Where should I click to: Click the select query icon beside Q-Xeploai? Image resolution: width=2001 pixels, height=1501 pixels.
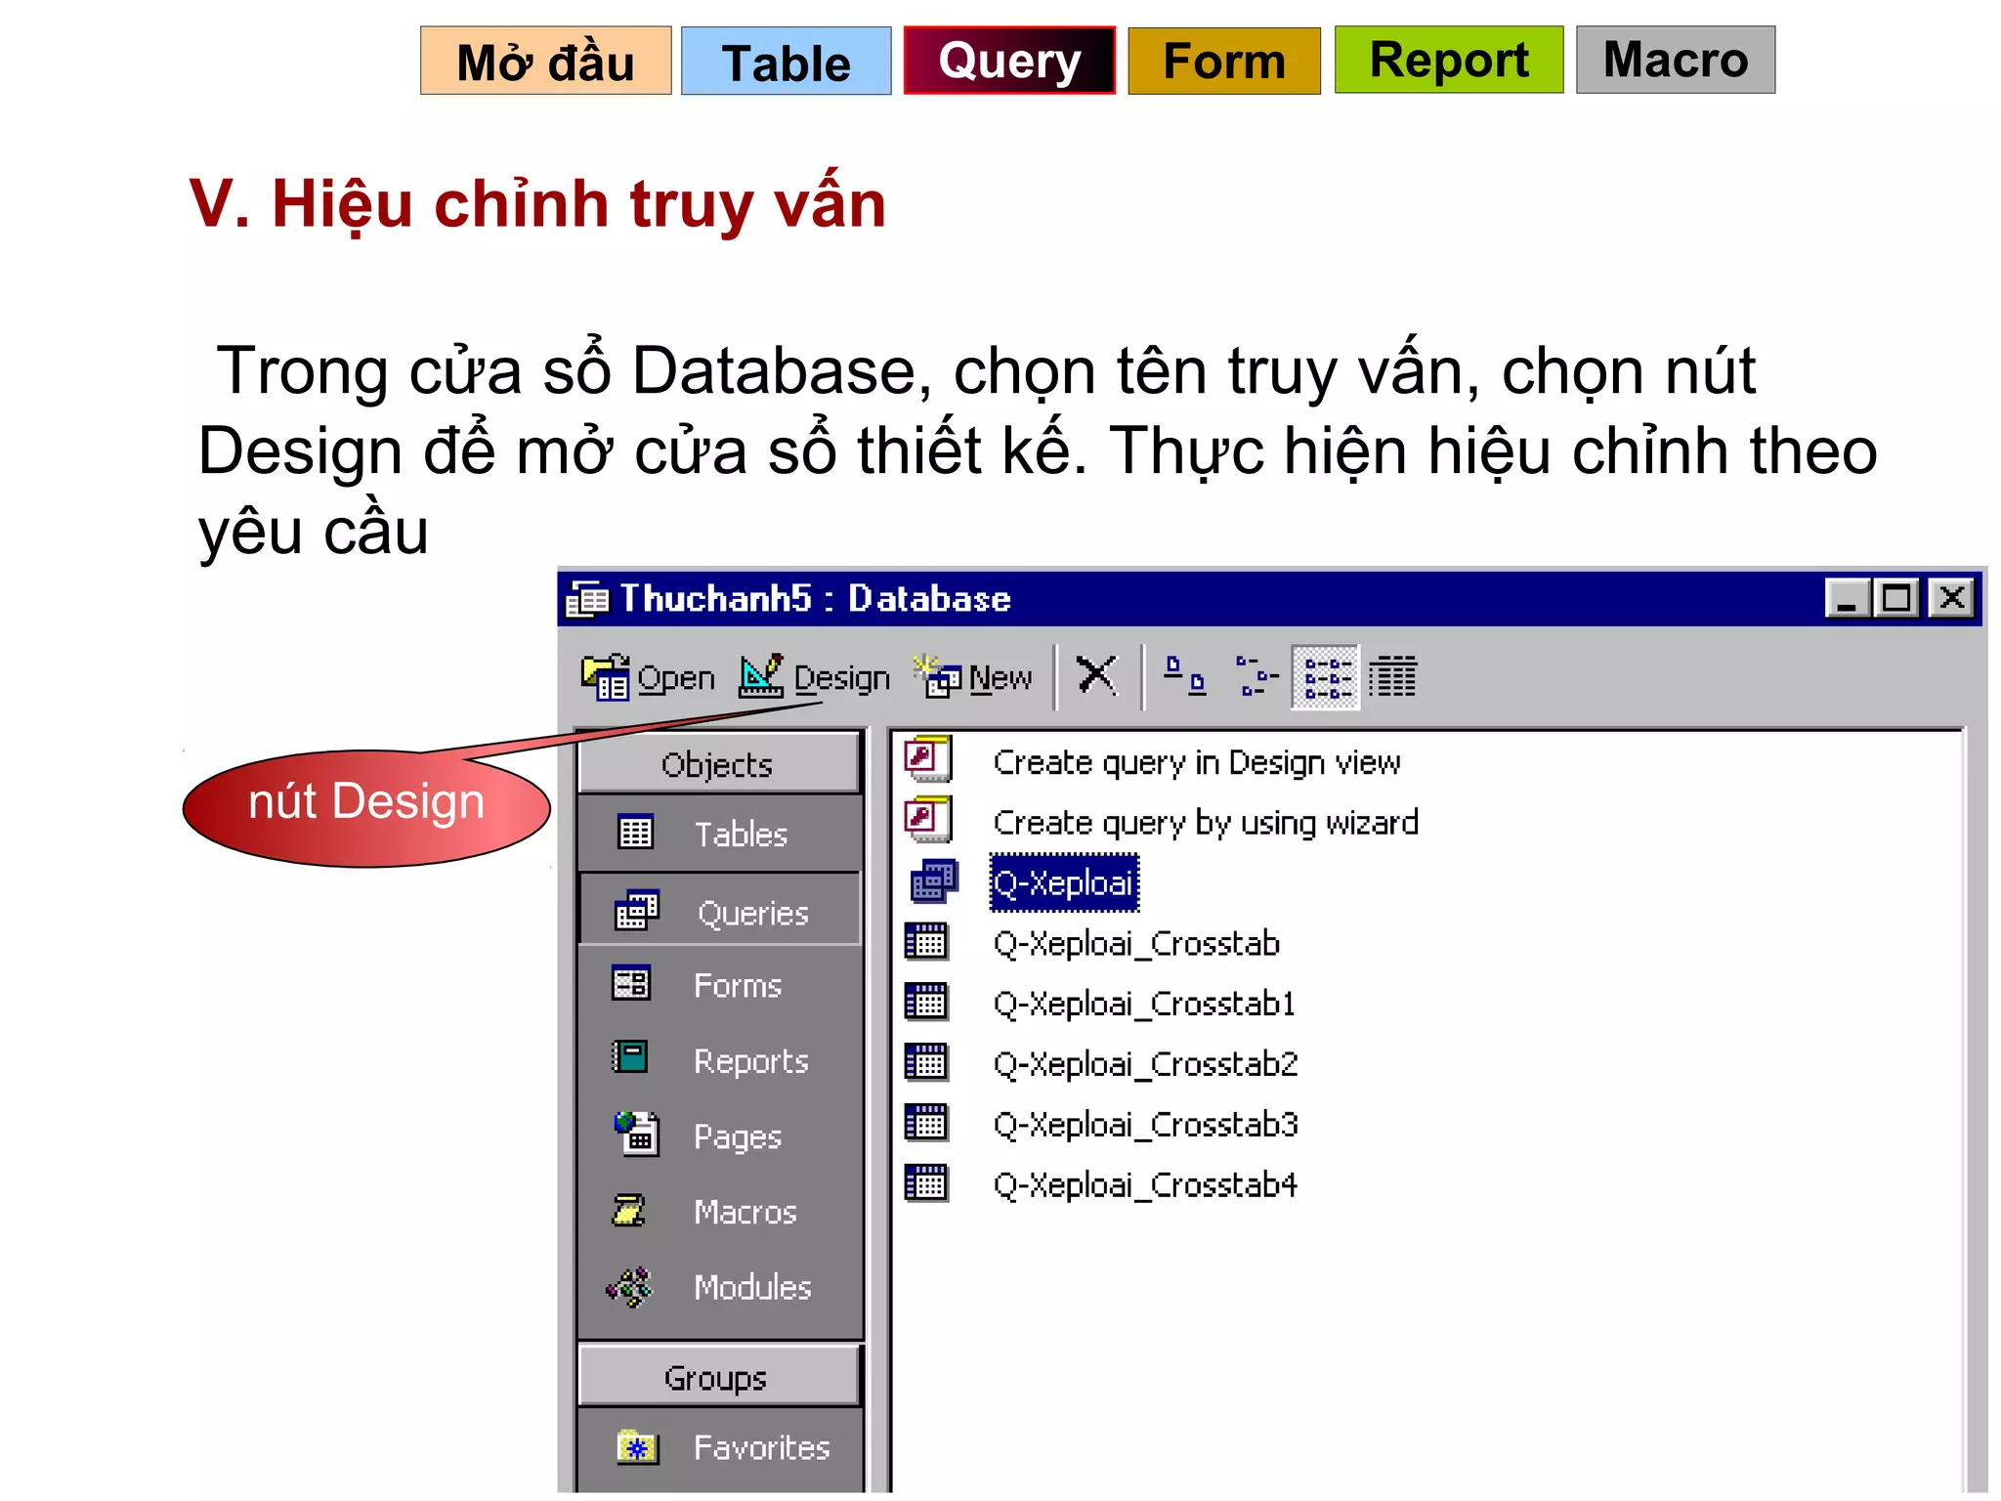click(935, 880)
